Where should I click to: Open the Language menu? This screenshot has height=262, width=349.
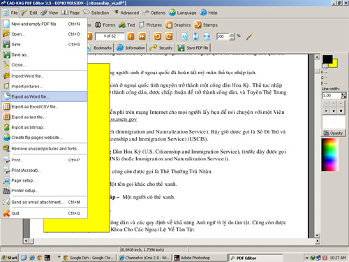pyautogui.click(x=183, y=13)
